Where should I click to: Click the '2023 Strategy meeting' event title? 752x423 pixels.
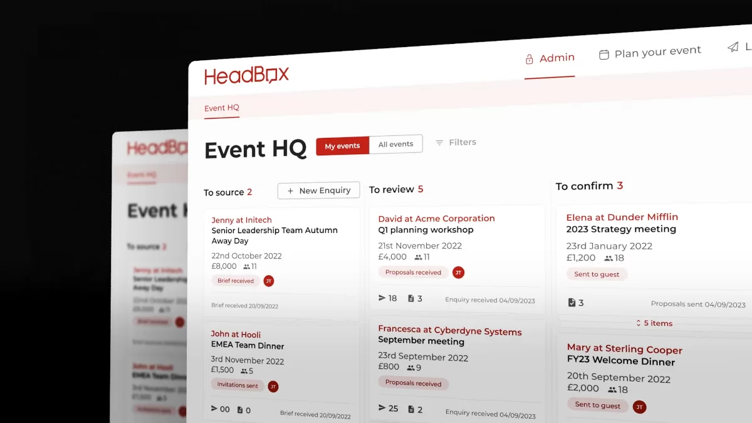pyautogui.click(x=621, y=229)
